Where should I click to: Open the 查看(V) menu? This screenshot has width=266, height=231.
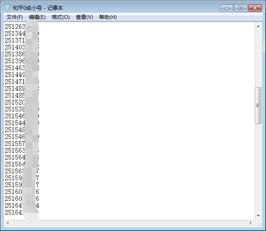click(x=84, y=17)
